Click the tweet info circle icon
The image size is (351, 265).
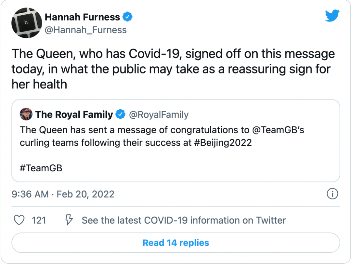[332, 194]
